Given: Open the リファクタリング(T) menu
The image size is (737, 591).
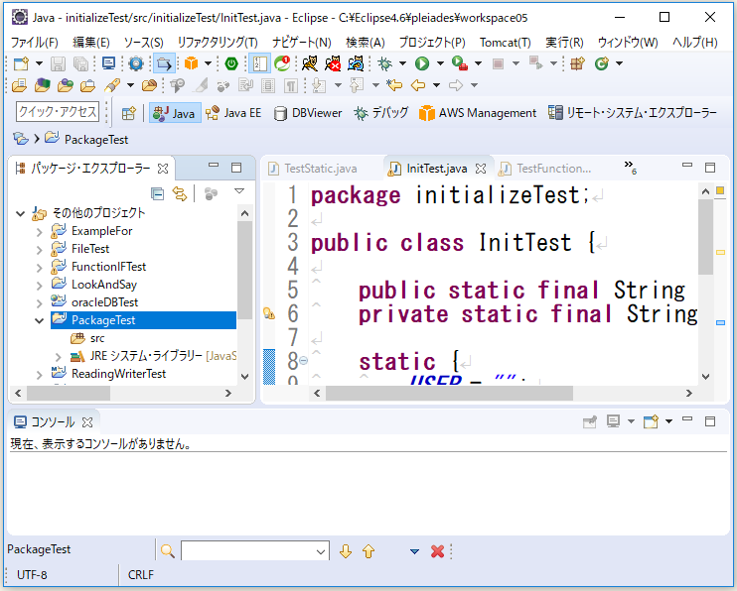Looking at the screenshot, I should tap(218, 43).
